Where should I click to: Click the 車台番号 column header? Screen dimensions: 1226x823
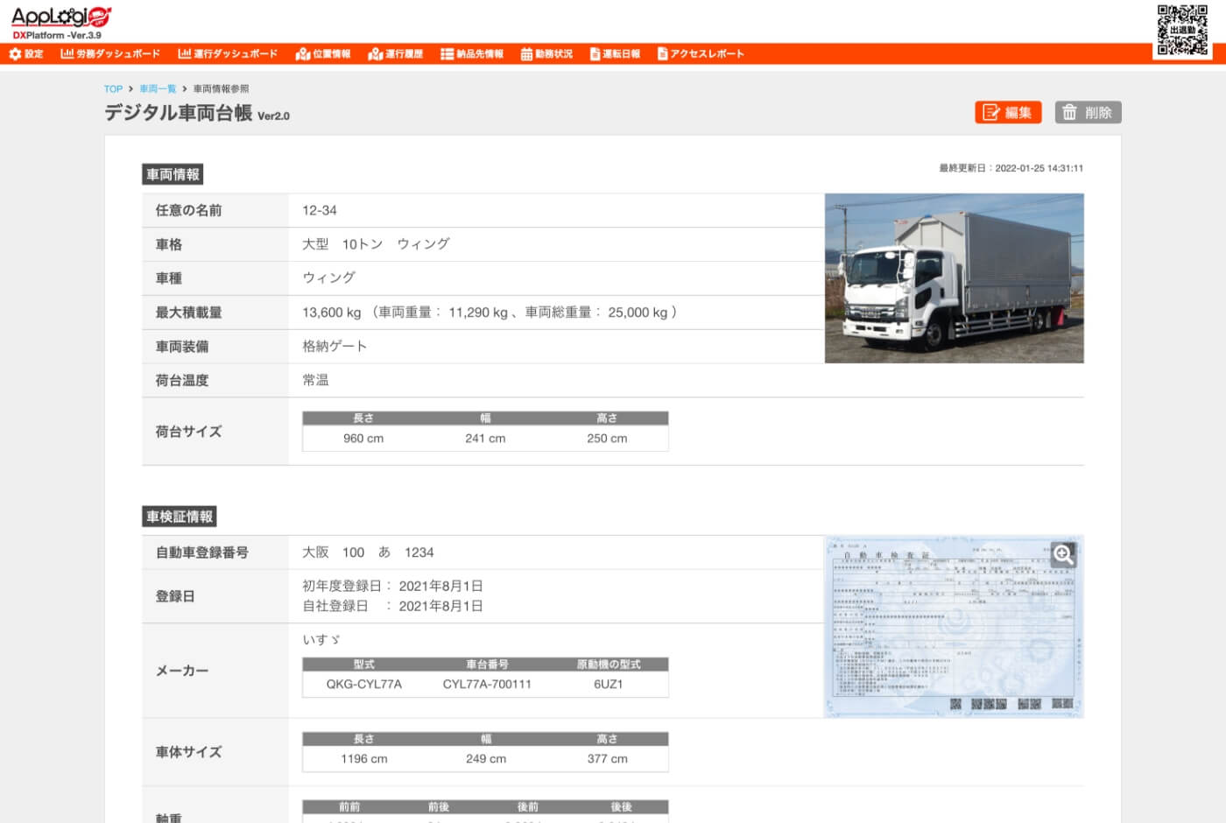[487, 665]
